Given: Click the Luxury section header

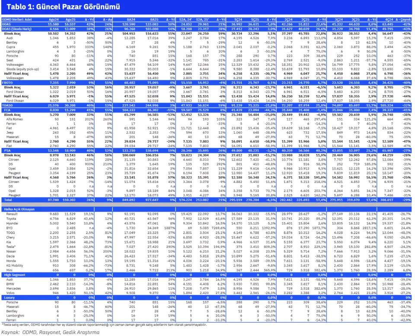Looking at the screenshot, I should point(9,298).
